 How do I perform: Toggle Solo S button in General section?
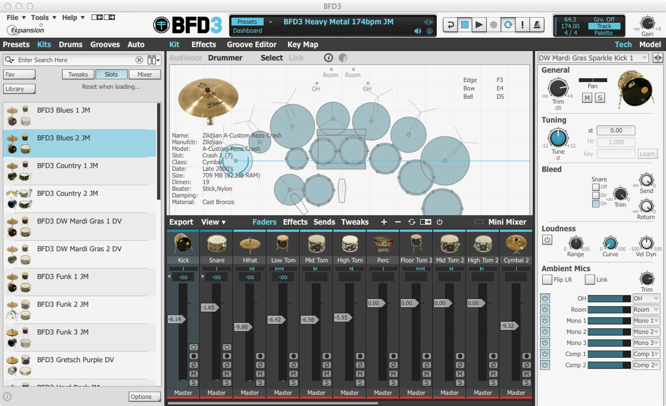600,98
